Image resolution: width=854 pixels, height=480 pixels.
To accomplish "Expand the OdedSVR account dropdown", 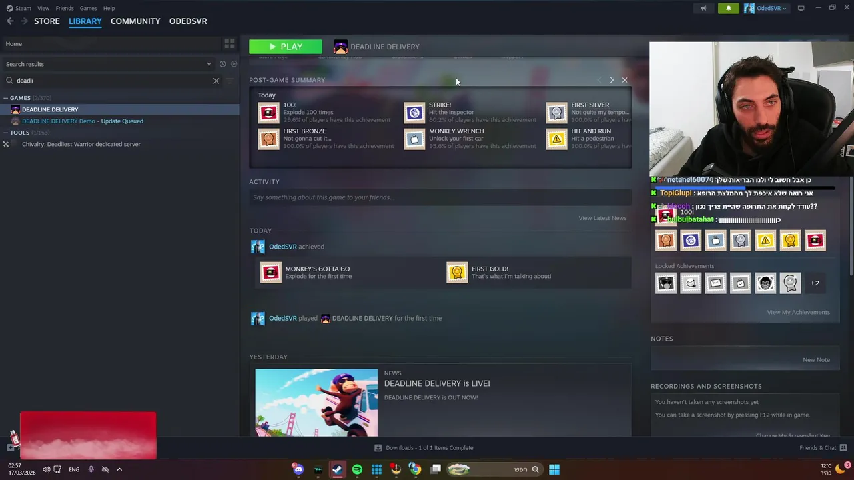I will coord(766,8).
